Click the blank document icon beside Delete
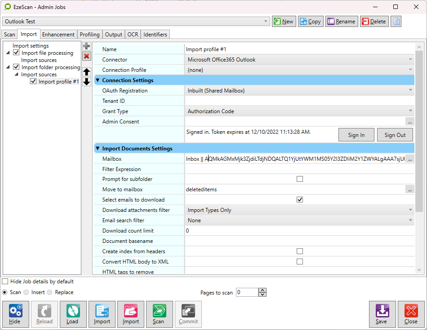 point(396,22)
